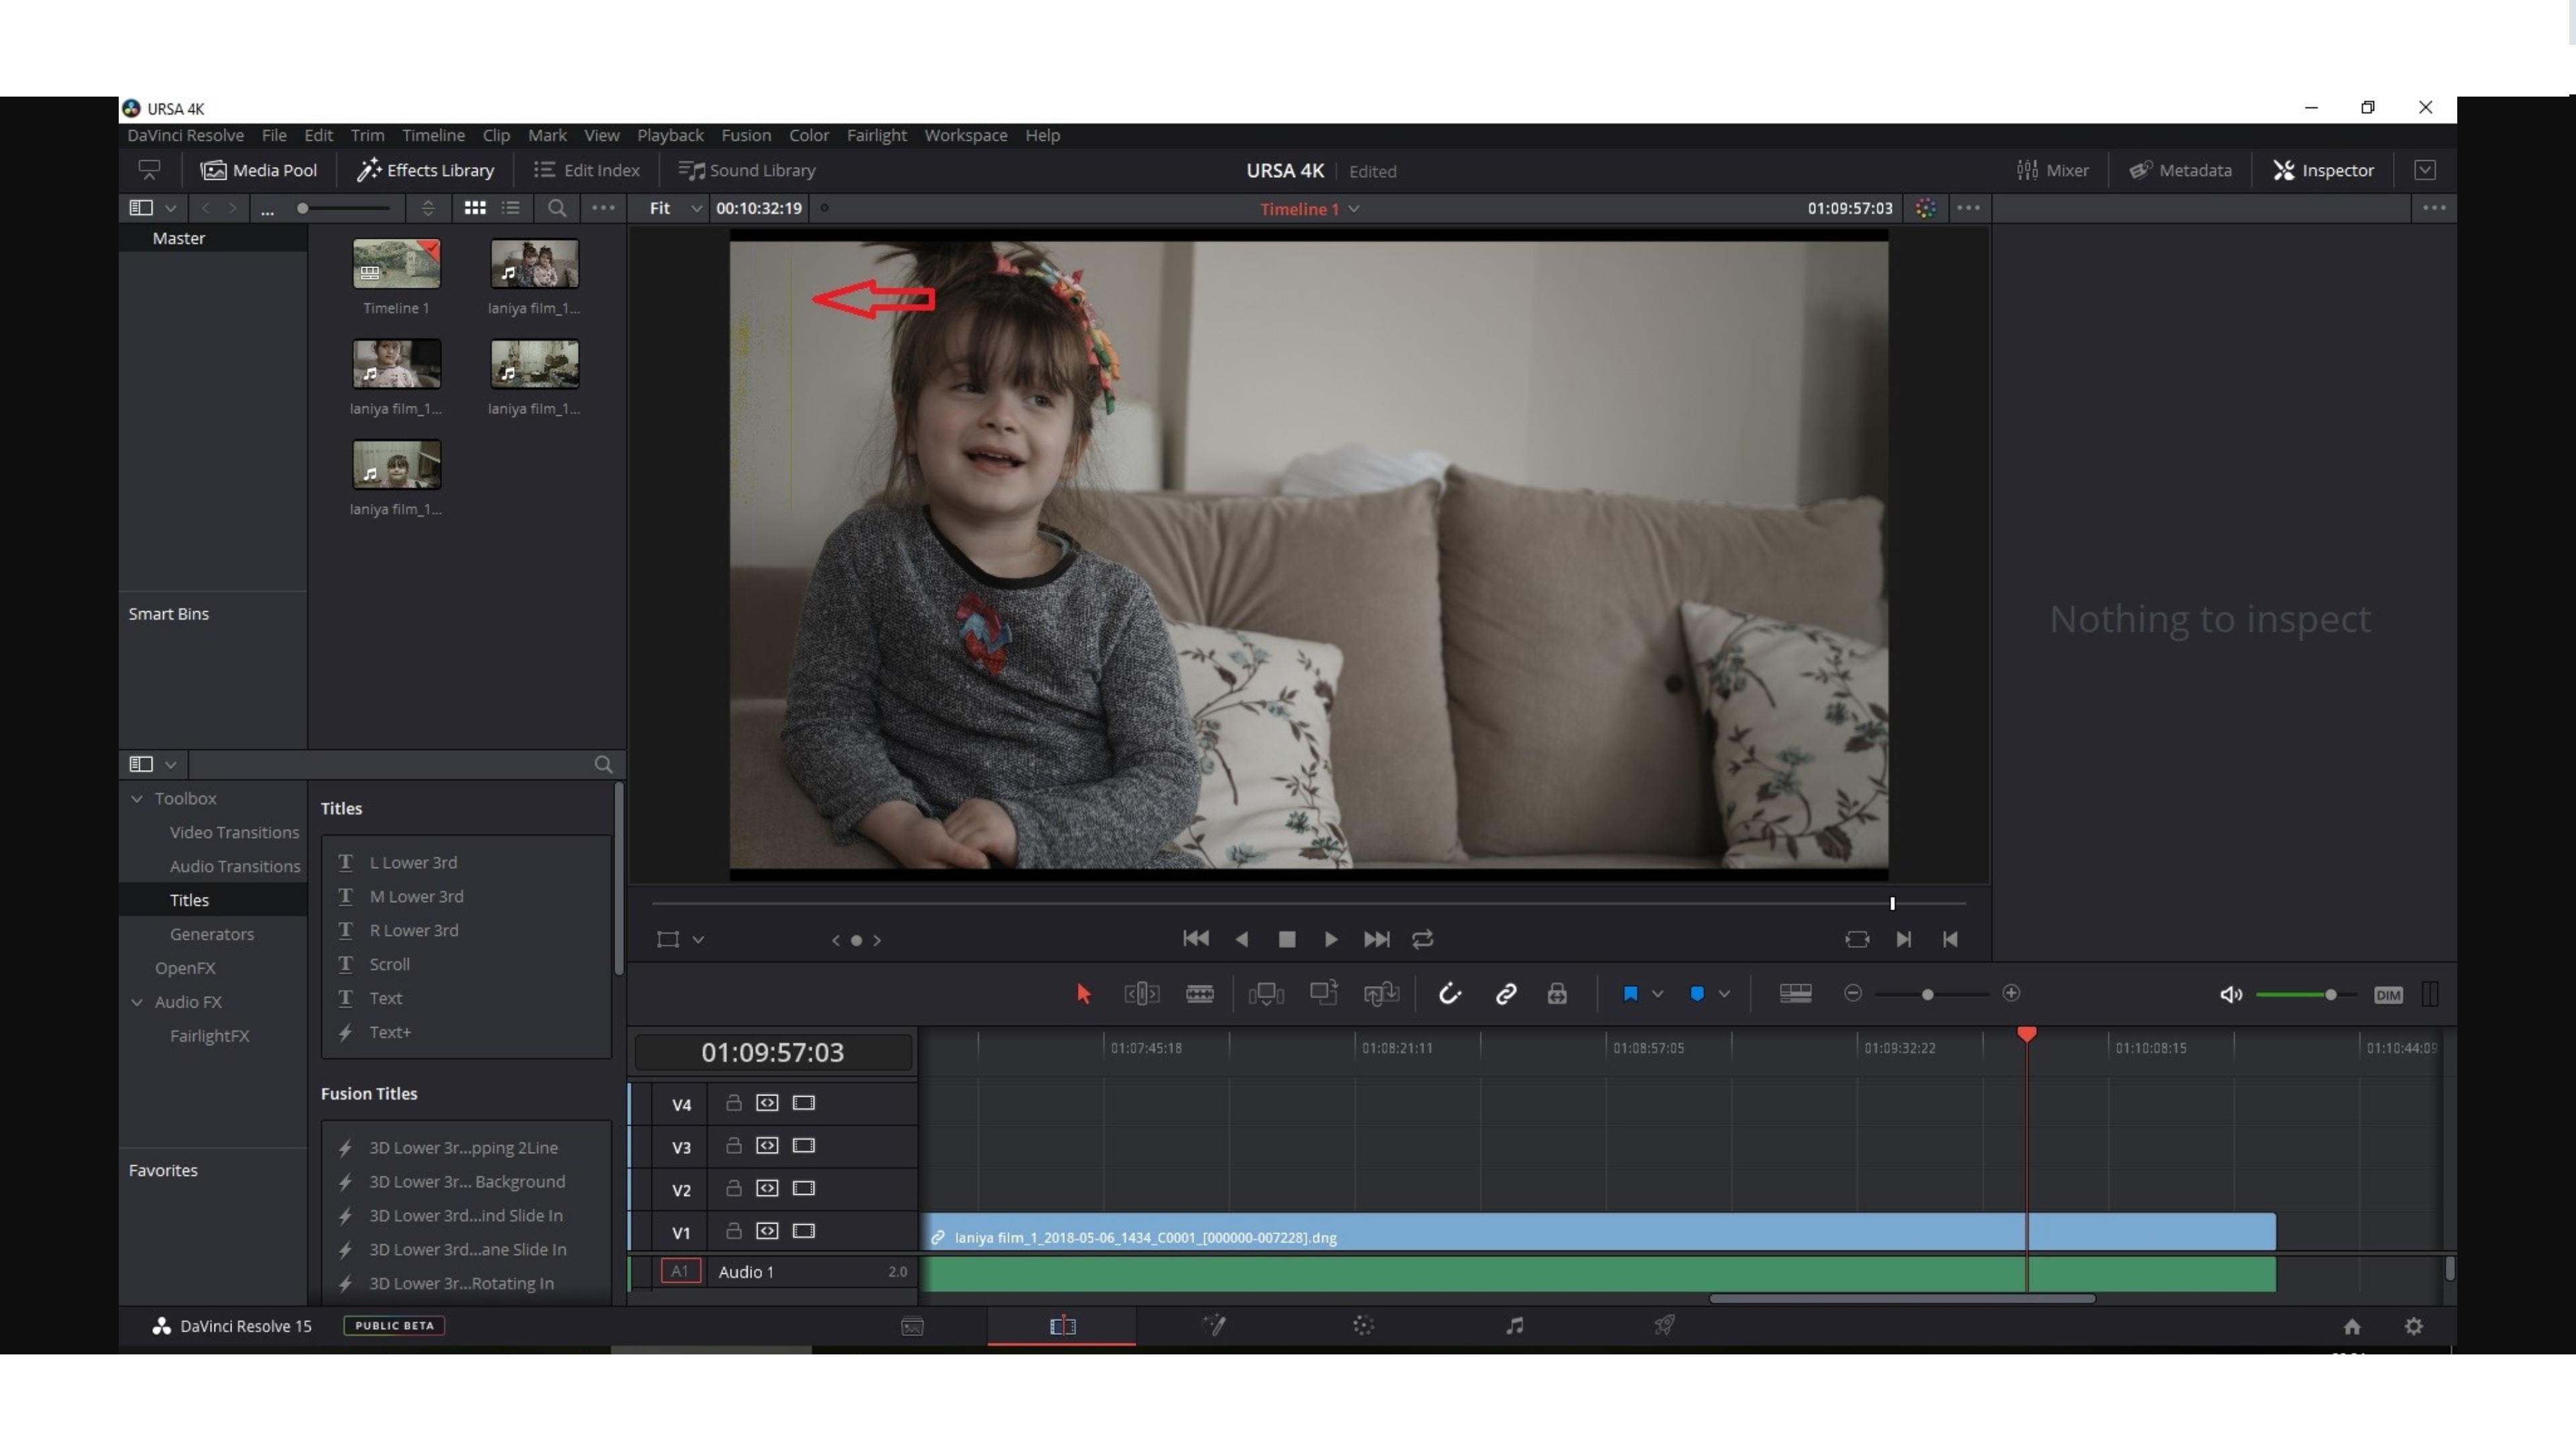2576x1449 pixels.
Task: Switch media pool to list view
Action: coord(511,208)
